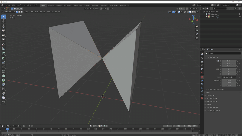Select the Scale tool

4,35
